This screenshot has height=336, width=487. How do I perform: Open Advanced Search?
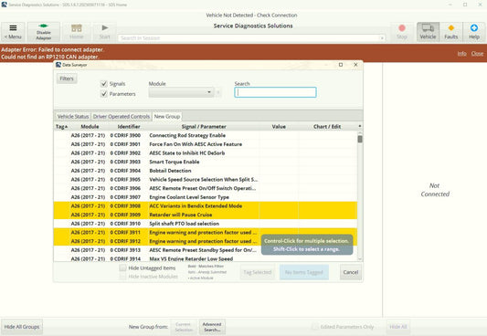212,327
